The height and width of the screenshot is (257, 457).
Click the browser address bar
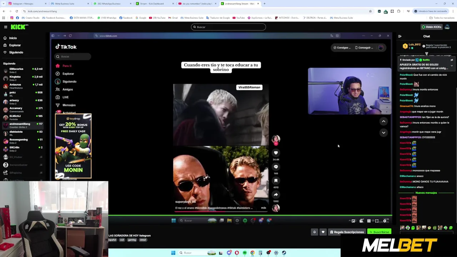tap(196, 11)
